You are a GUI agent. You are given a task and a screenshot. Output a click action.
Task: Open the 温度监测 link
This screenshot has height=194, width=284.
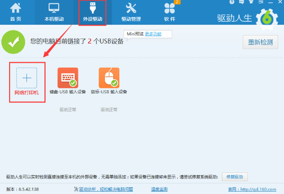(x=159, y=189)
